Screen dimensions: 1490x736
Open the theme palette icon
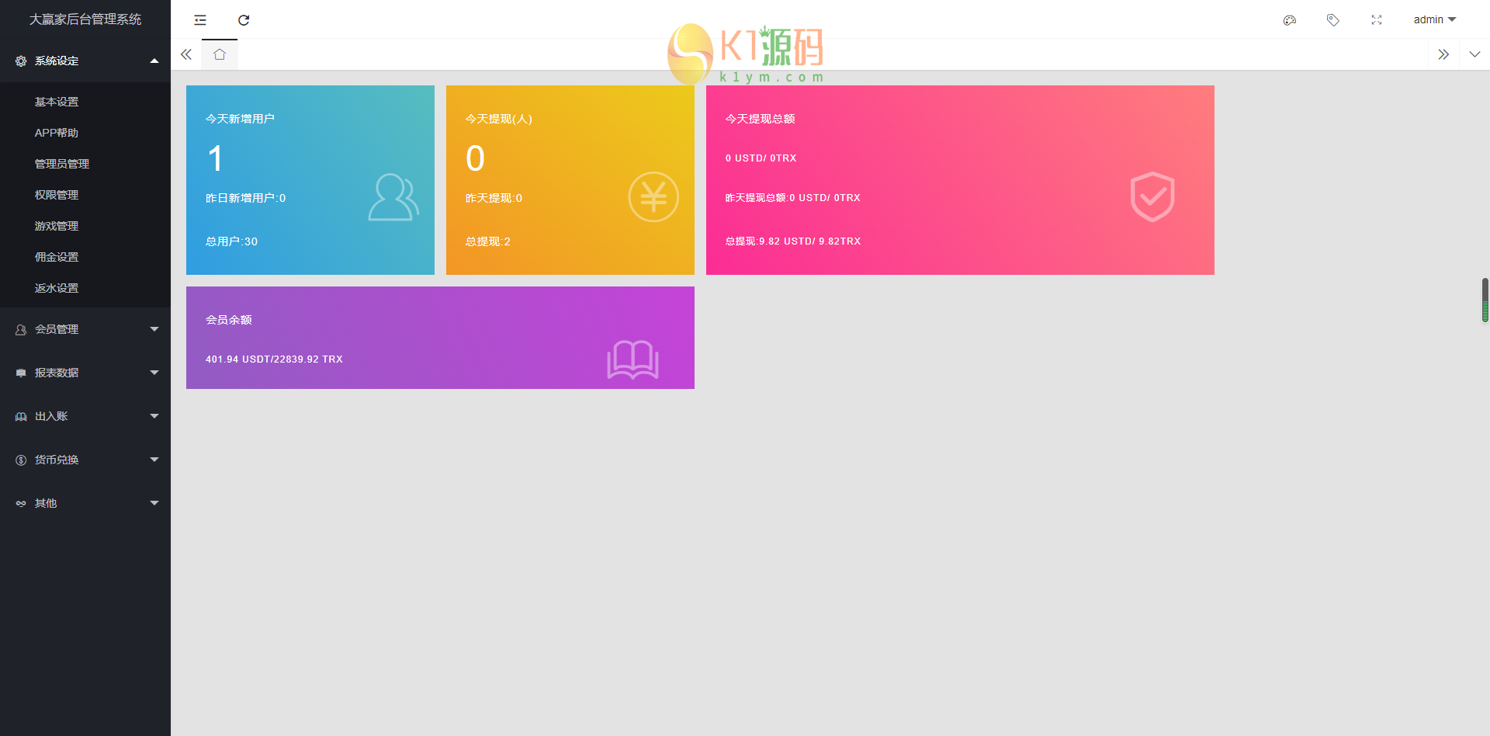tap(1290, 20)
